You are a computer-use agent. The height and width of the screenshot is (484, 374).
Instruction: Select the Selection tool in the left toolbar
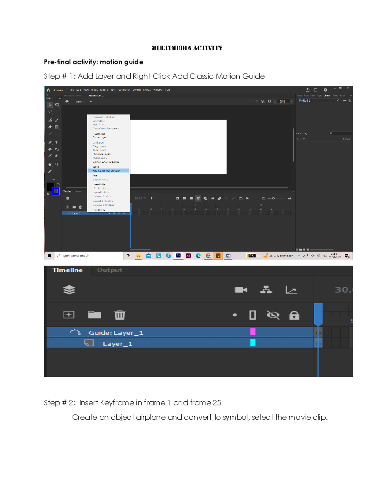(50, 105)
